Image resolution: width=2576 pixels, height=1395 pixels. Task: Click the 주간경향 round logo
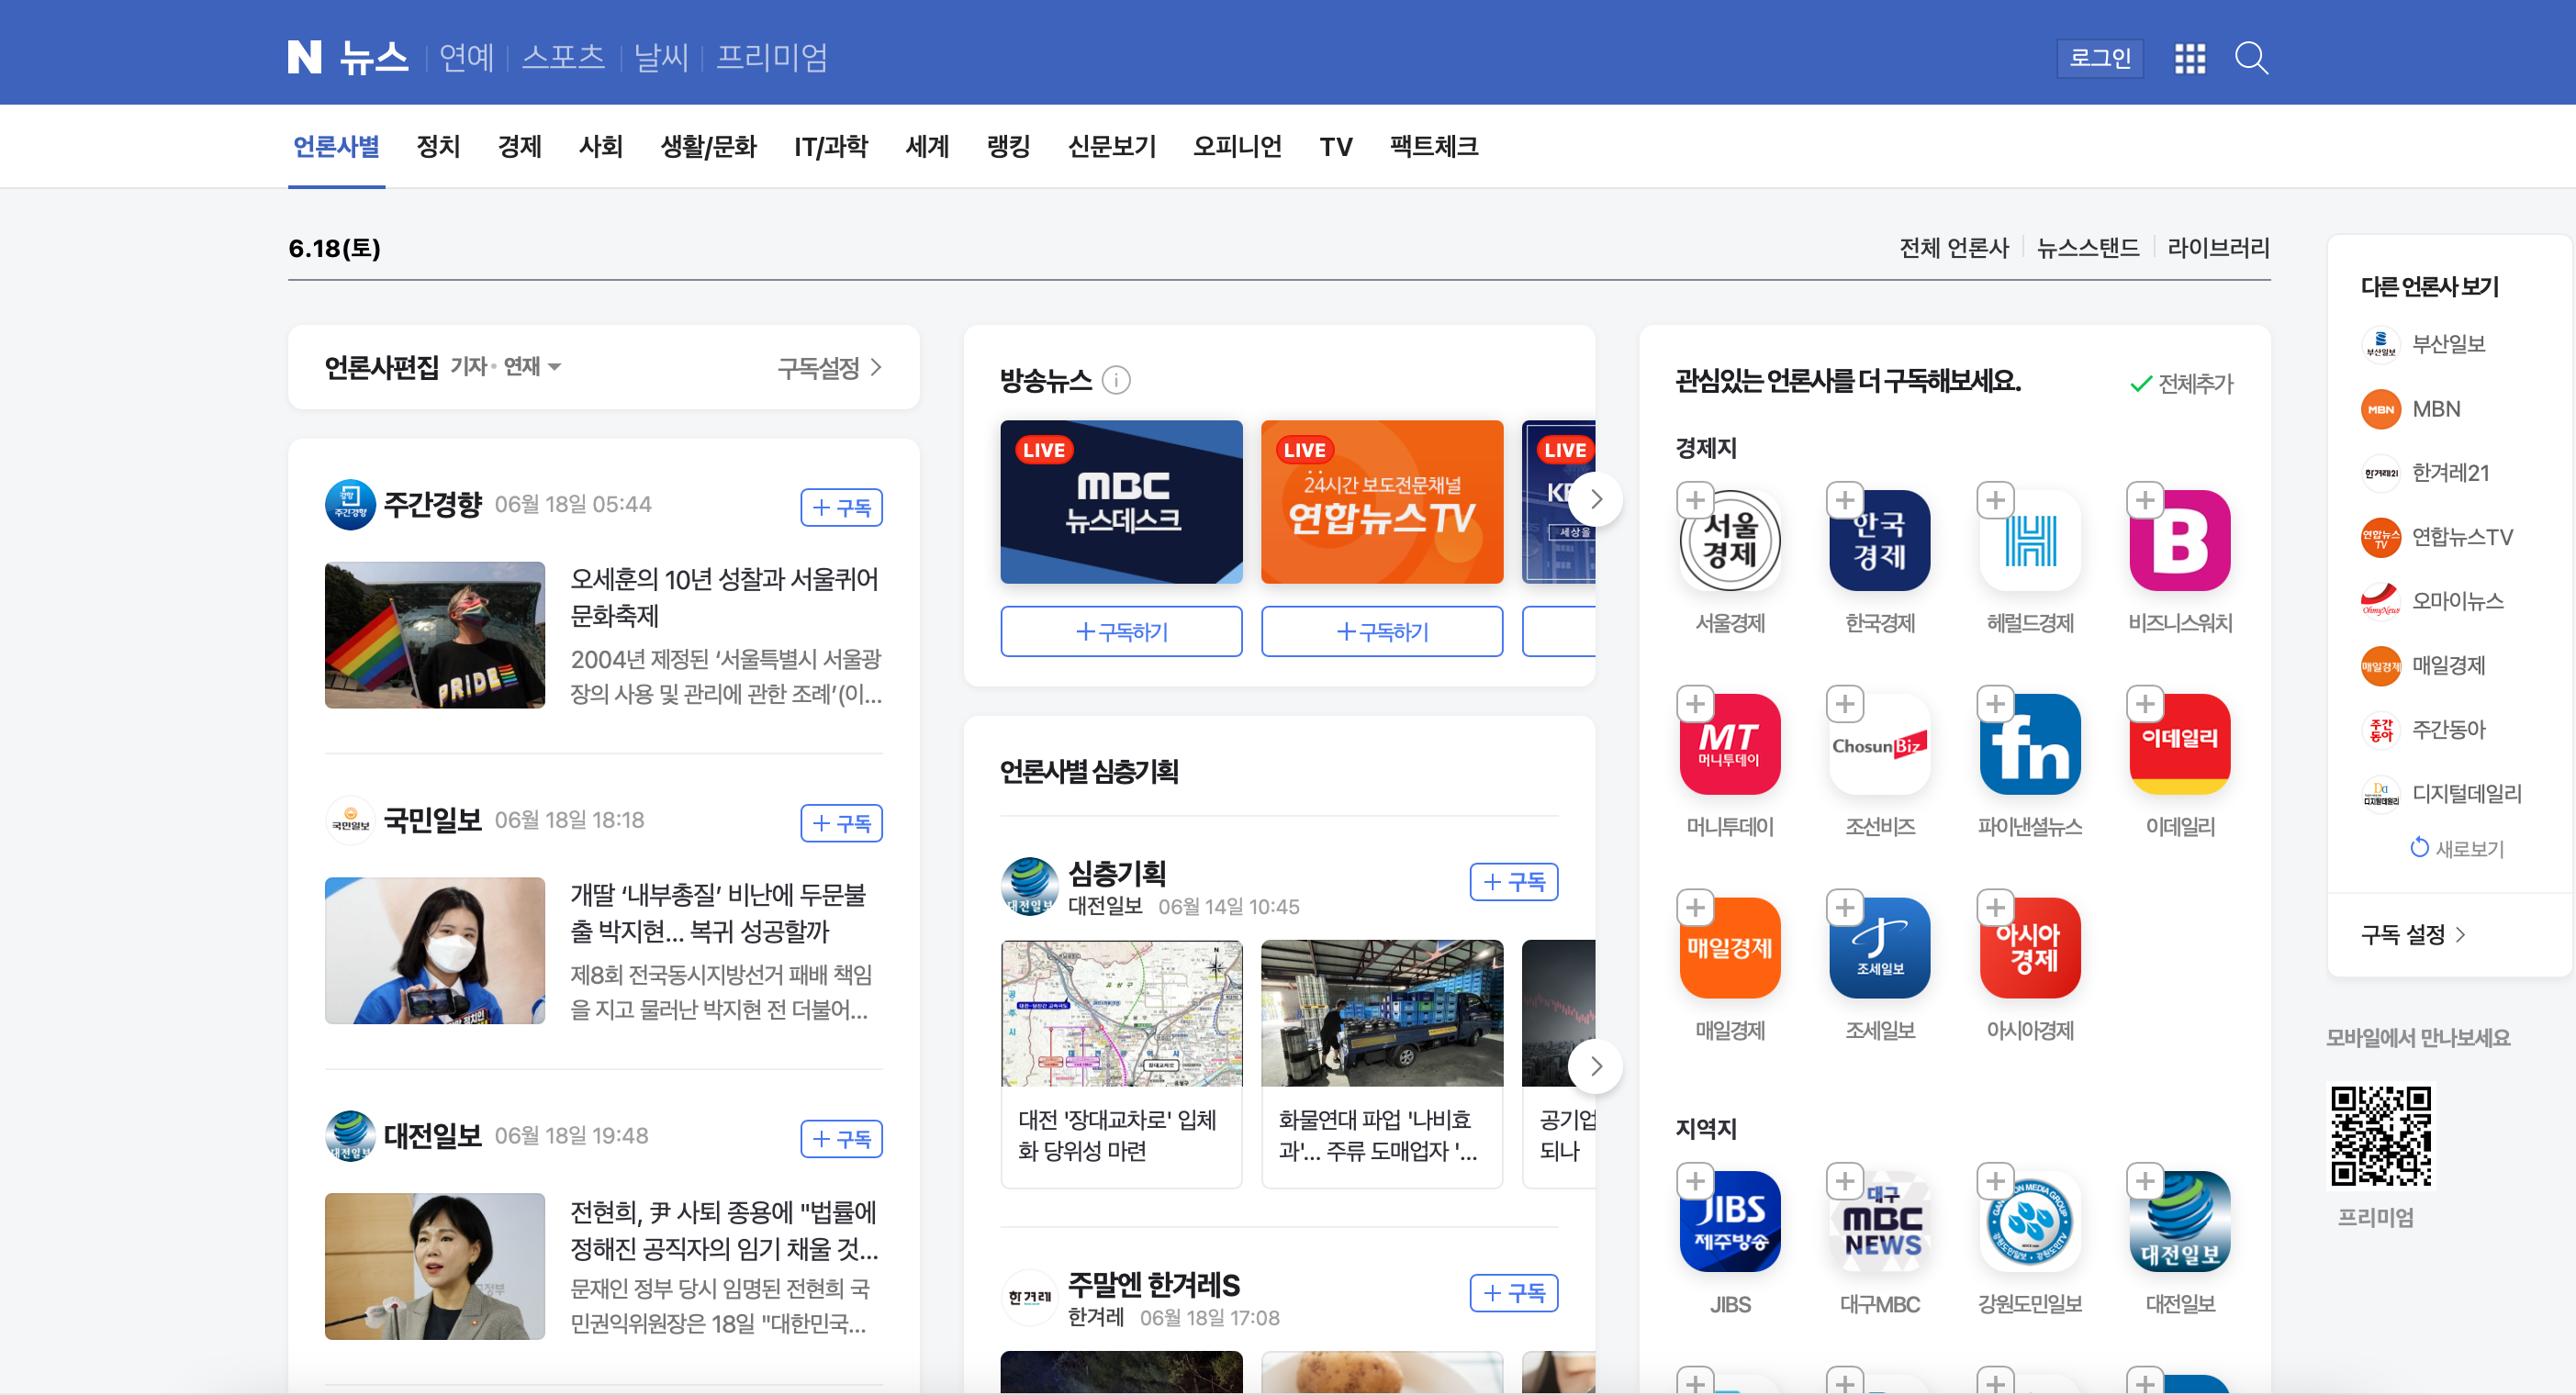[x=350, y=505]
